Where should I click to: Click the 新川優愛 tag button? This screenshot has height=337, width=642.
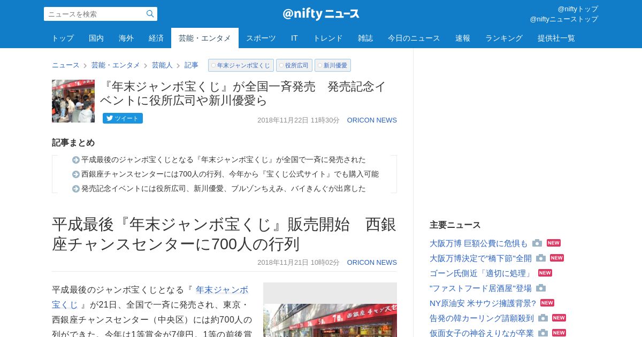[333, 65]
